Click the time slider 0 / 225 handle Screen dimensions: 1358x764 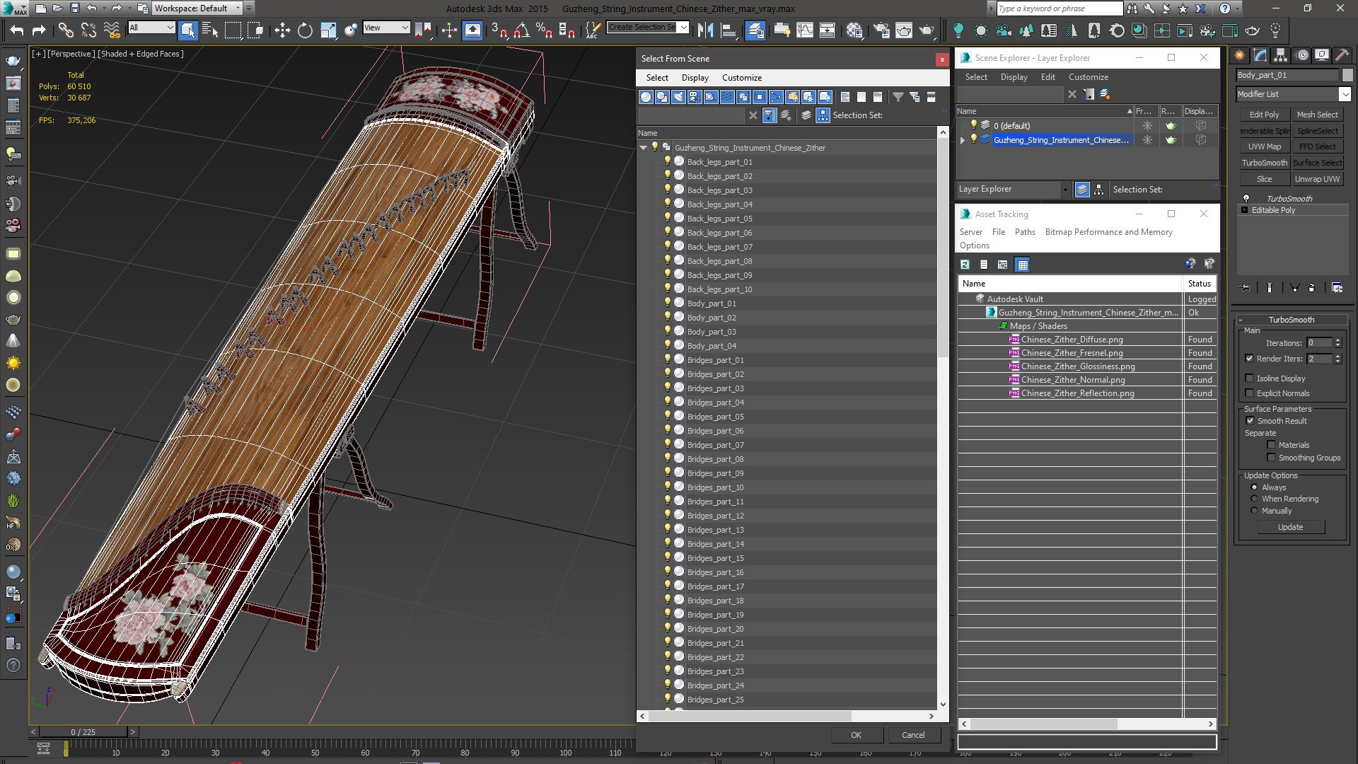click(x=83, y=732)
